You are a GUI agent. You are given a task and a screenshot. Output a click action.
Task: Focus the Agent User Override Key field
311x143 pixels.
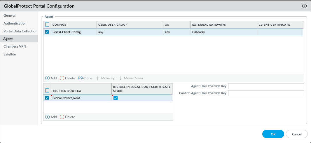(266, 86)
